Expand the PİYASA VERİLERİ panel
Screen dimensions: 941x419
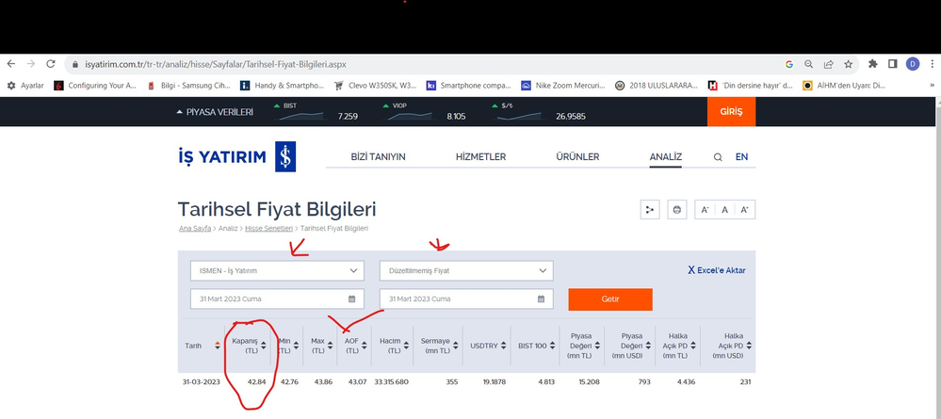tap(215, 112)
